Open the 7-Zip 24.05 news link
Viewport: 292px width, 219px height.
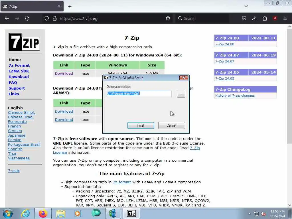pos(225,78)
